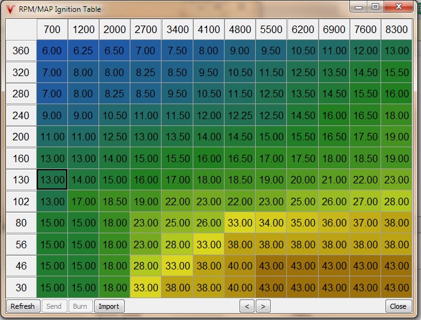Click the 8300 RPM column header
The image size is (421, 320).
coord(396,29)
